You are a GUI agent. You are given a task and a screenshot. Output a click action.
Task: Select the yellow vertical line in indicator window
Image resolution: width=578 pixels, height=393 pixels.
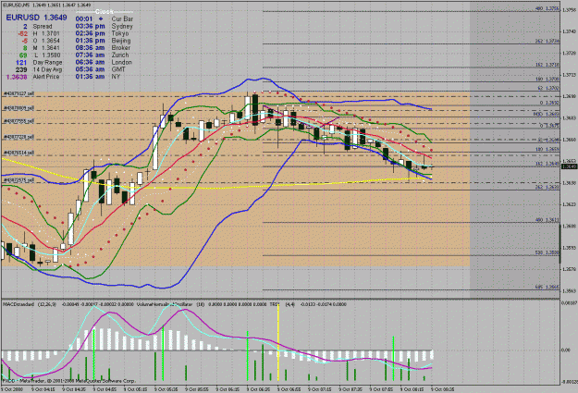click(278, 343)
